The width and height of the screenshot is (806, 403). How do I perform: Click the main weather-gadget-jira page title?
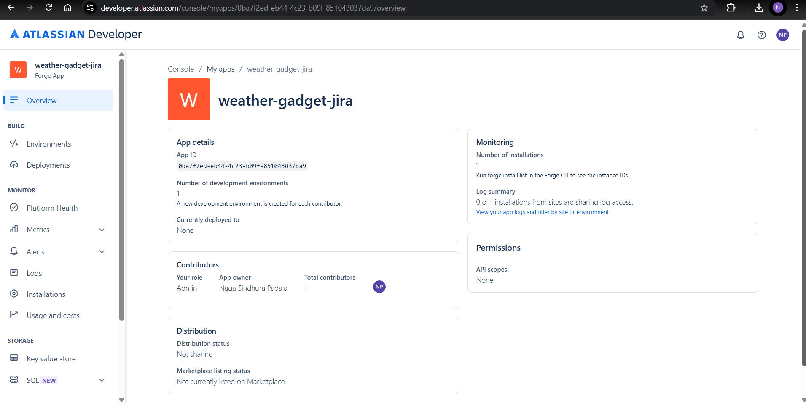click(x=285, y=101)
